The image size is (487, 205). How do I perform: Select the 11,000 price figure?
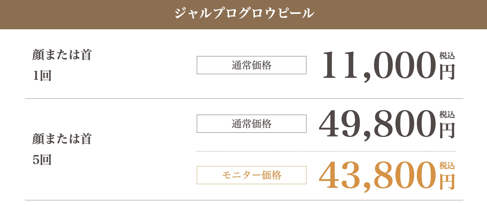coord(378,65)
